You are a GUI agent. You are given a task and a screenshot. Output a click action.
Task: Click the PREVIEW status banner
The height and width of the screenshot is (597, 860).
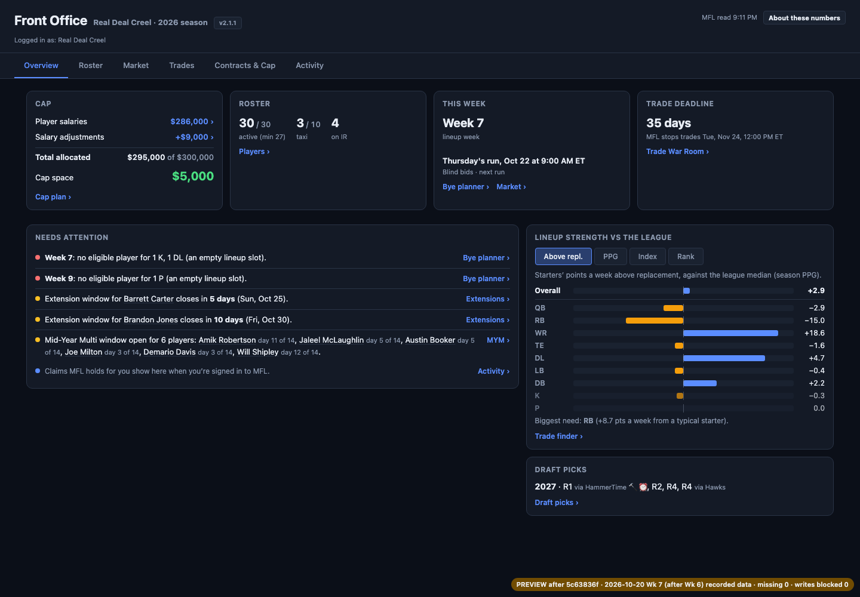click(x=683, y=584)
